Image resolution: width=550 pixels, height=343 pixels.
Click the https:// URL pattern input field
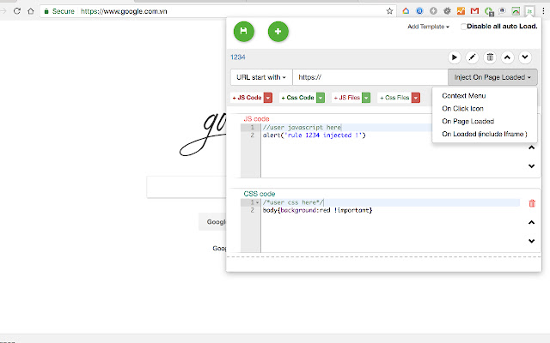click(x=370, y=77)
